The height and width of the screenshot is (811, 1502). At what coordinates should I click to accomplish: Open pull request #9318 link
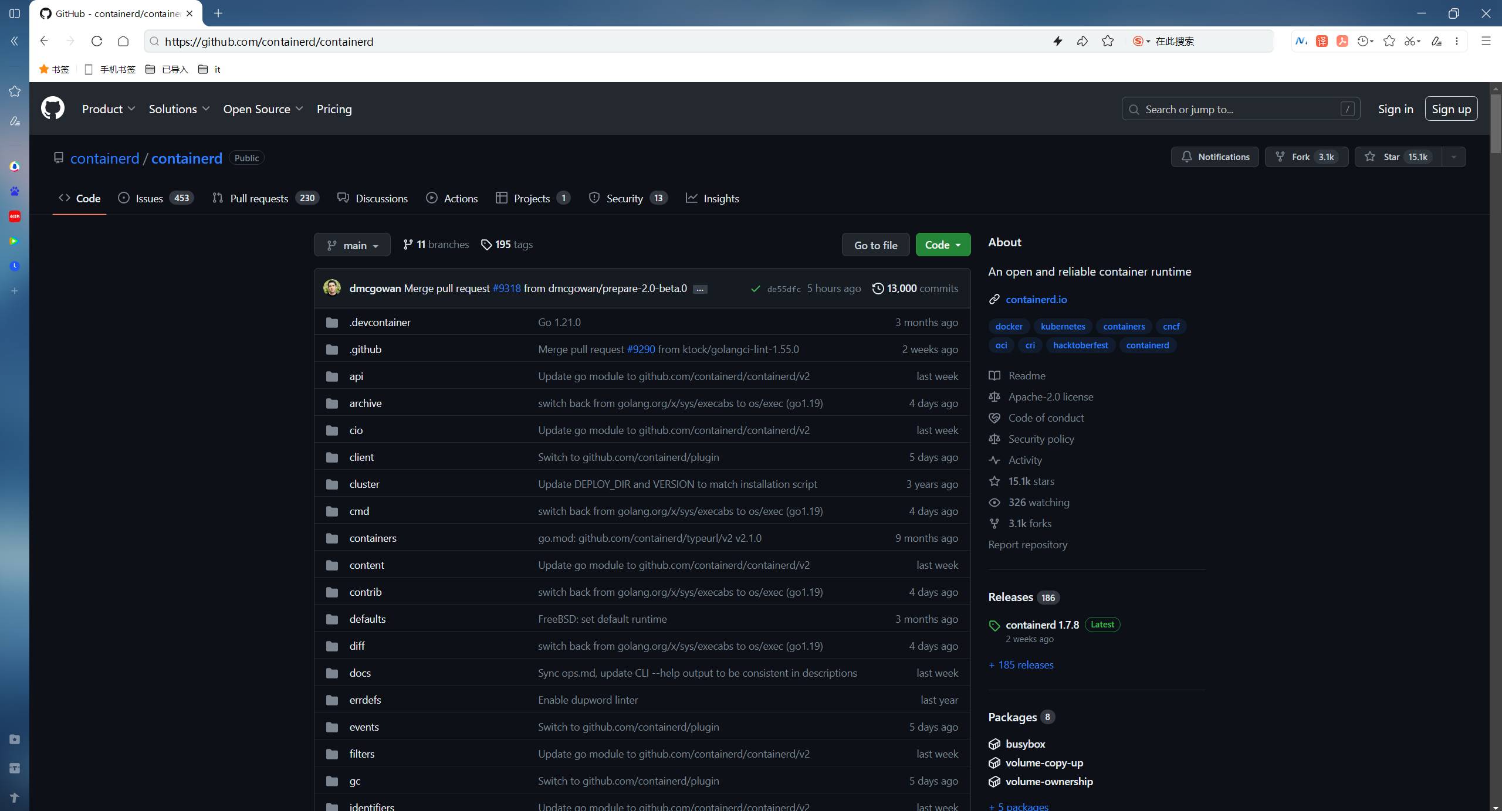coord(506,288)
